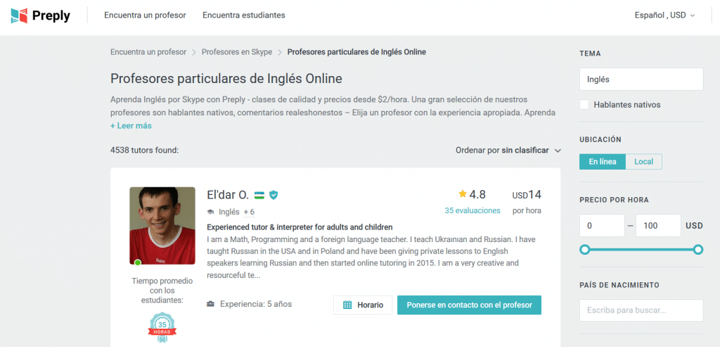This screenshot has width=720, height=347.
Task: Select the En línea location option
Action: [x=603, y=162]
